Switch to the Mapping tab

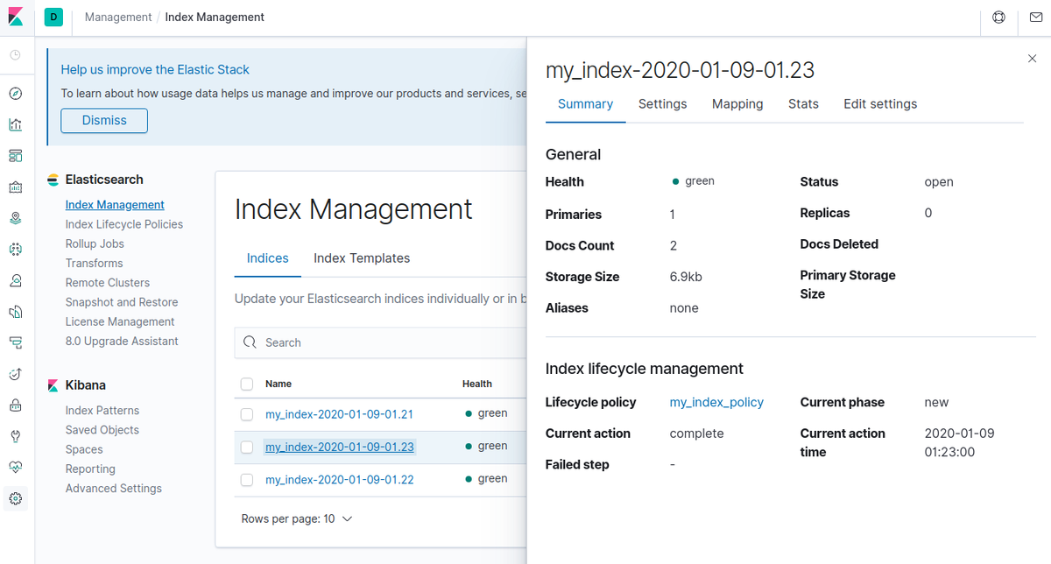coord(737,103)
